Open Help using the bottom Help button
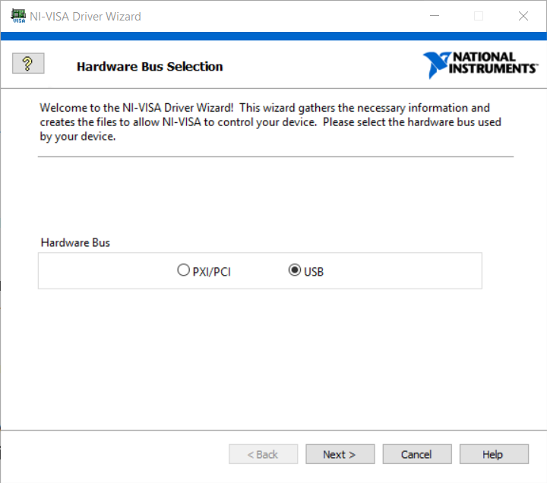 point(493,454)
